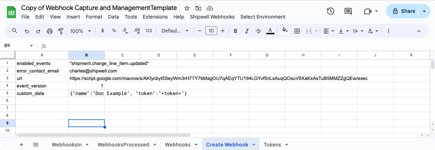Viewport: 435px width, 150px height.
Task: Open the Extensions menu
Action: click(x=155, y=17)
